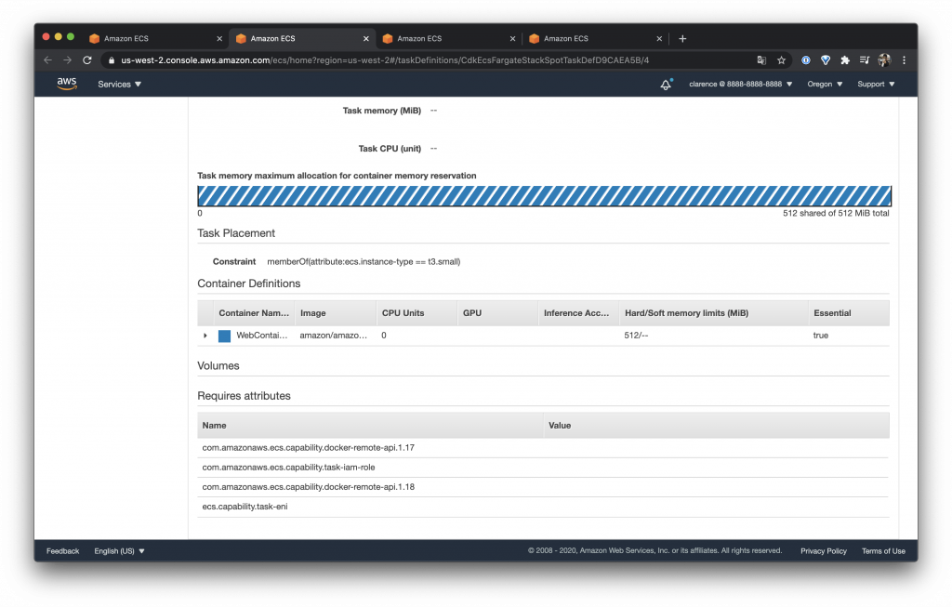This screenshot has width=952, height=607.
Task: Click the ecs.capability.task-eni attribute row
Action: tap(543, 507)
